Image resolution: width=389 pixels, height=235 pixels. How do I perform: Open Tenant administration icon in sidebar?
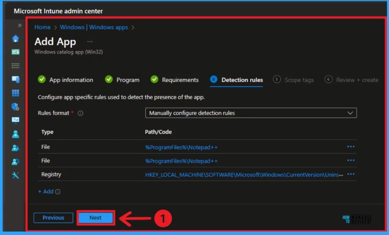[15, 162]
